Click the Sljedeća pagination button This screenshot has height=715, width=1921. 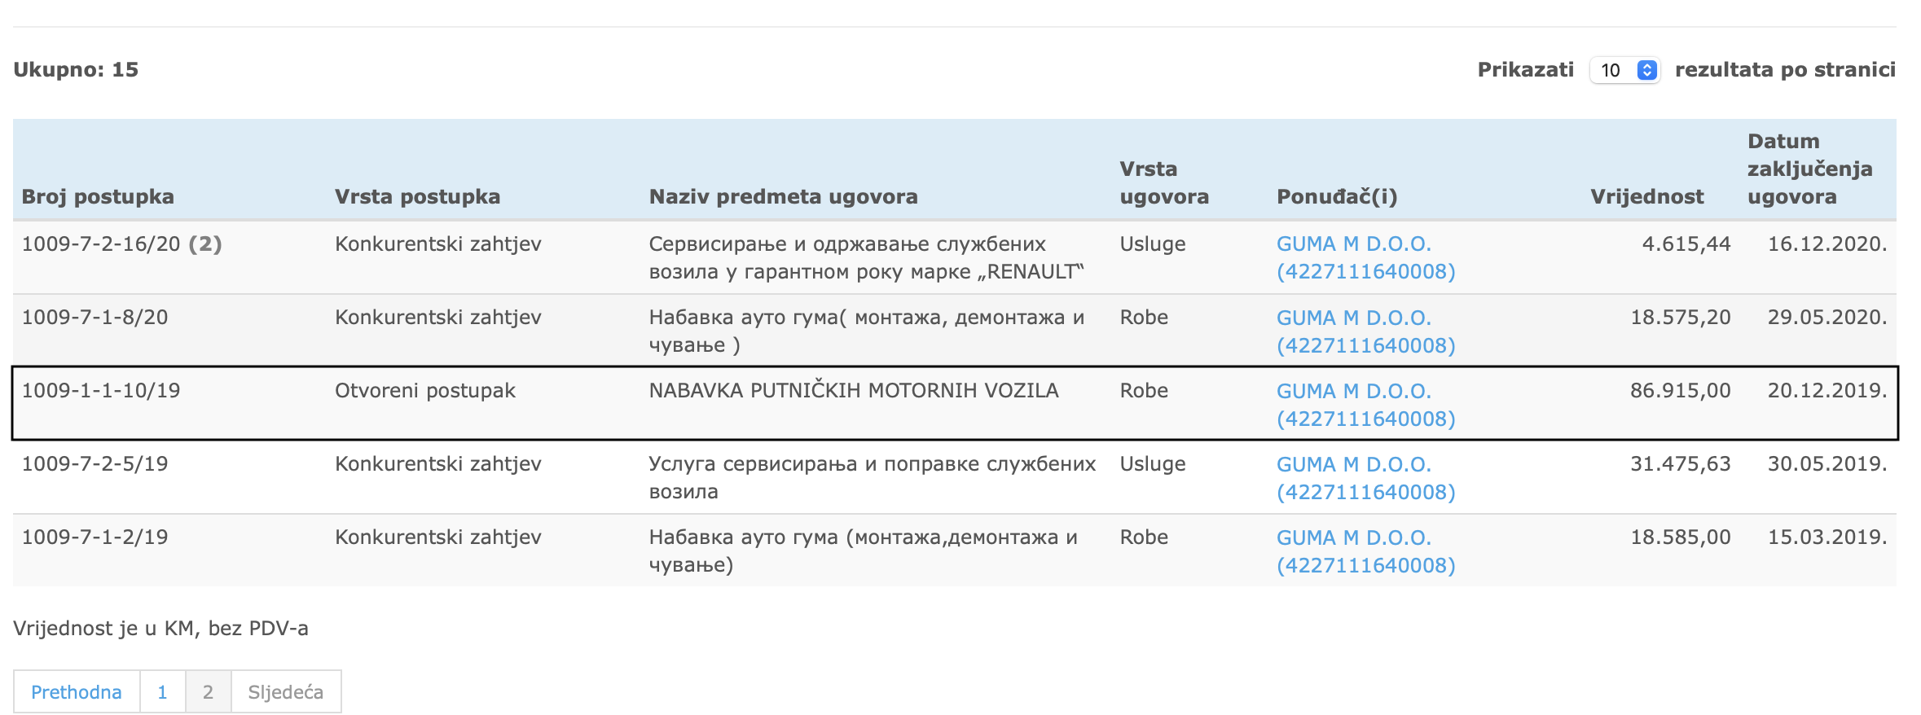285,692
